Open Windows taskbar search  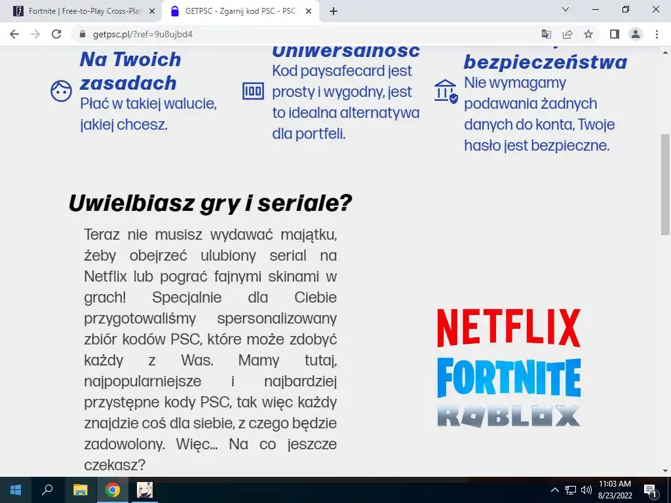(x=47, y=490)
